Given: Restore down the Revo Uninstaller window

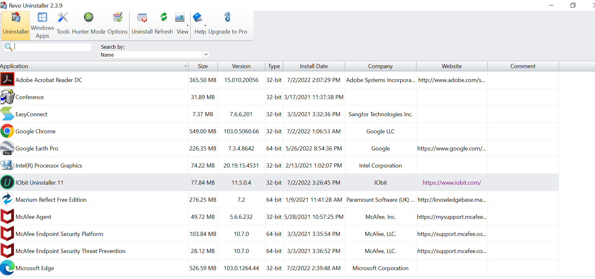Looking at the screenshot, I should point(573,5).
